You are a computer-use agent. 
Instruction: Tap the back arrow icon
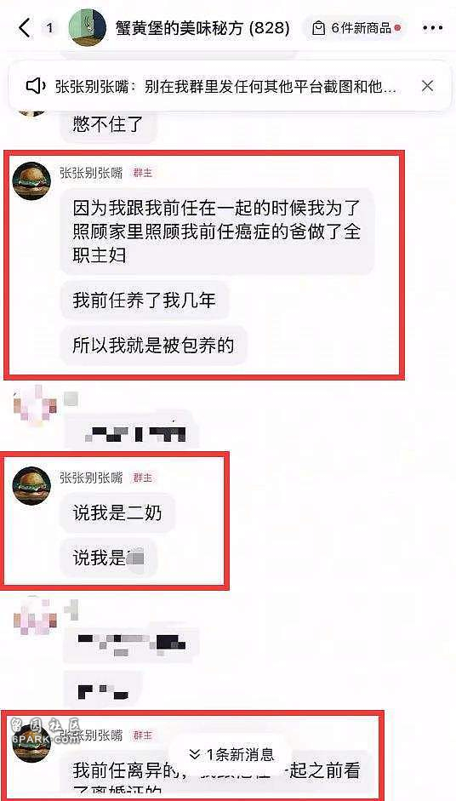(x=25, y=28)
